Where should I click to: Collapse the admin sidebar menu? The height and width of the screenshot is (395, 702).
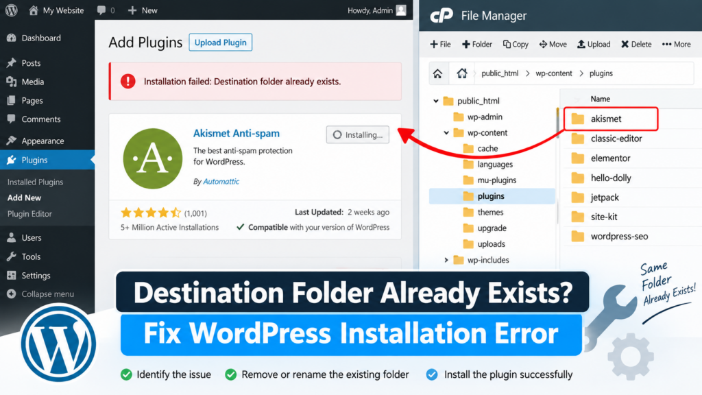click(x=40, y=294)
